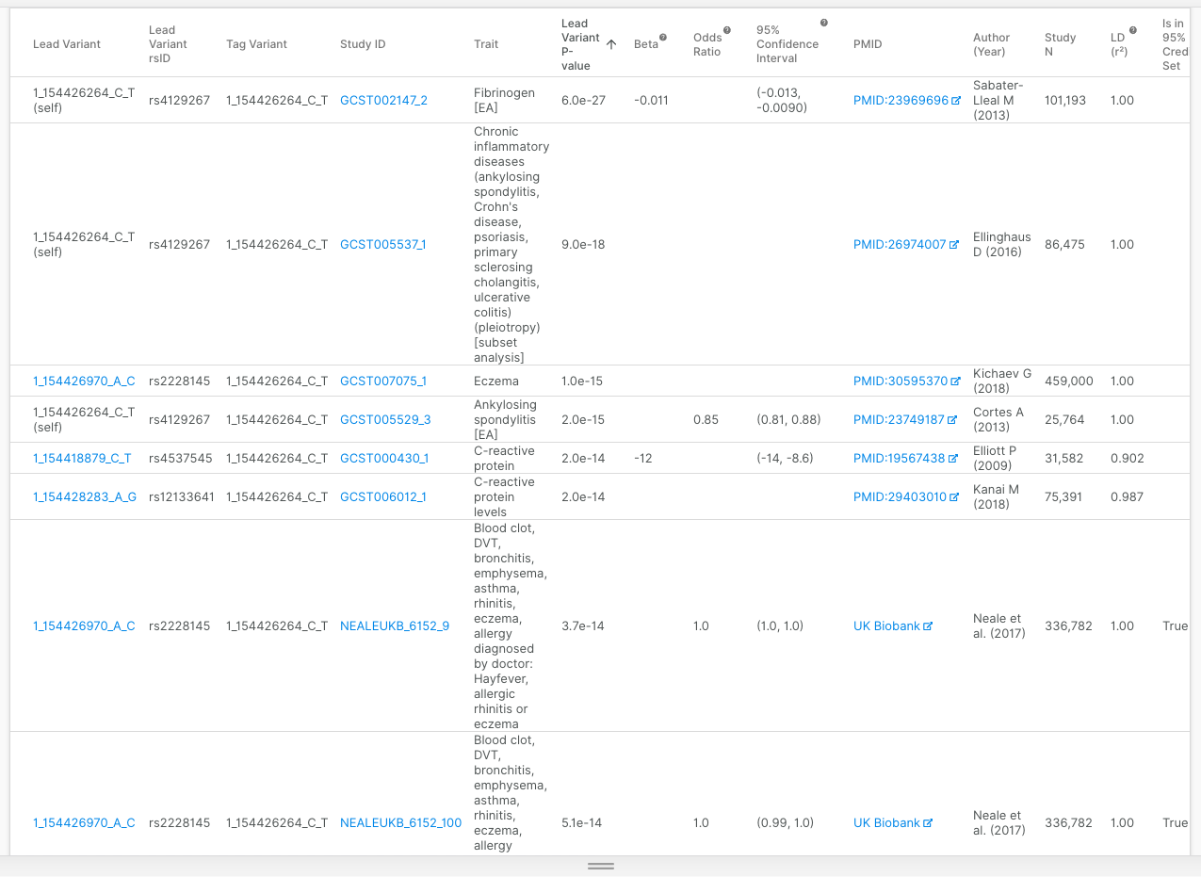Select author Sabater-Lleal M (2013)

coord(998,101)
